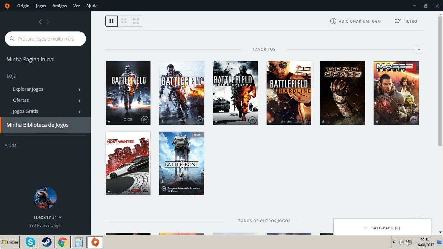Click Ajuda in the sidebar

tap(10, 145)
